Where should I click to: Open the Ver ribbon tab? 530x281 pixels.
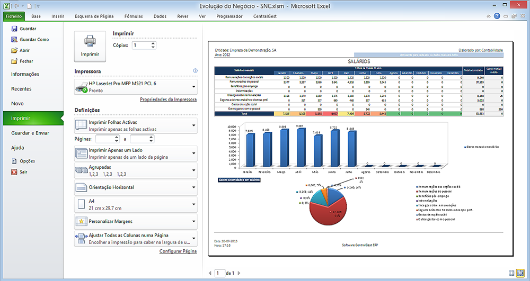[x=202, y=16]
